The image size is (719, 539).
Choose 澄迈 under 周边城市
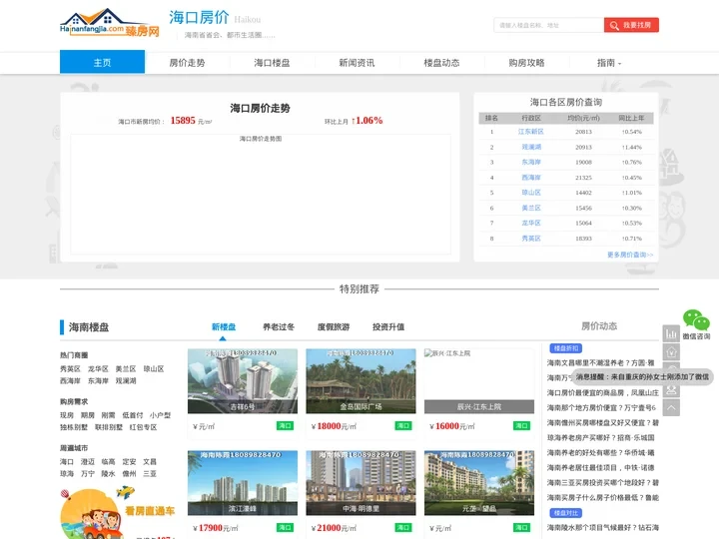click(88, 461)
